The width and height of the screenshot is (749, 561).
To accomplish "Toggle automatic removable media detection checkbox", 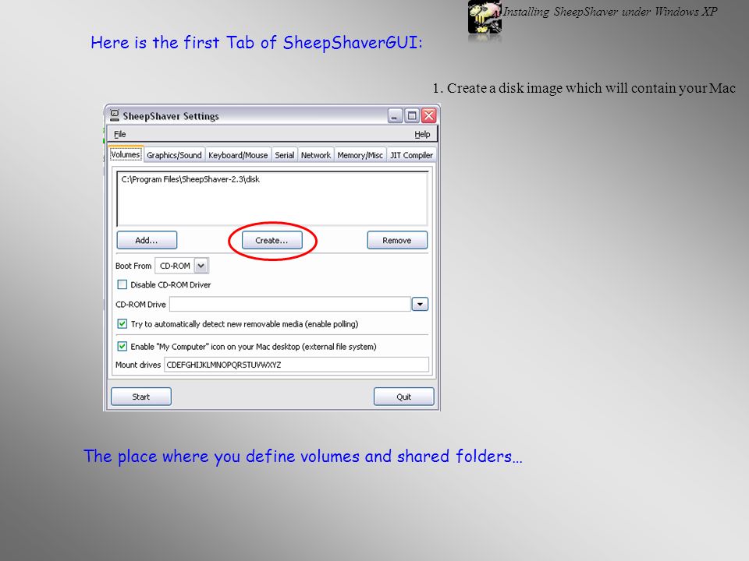I will coord(122,324).
